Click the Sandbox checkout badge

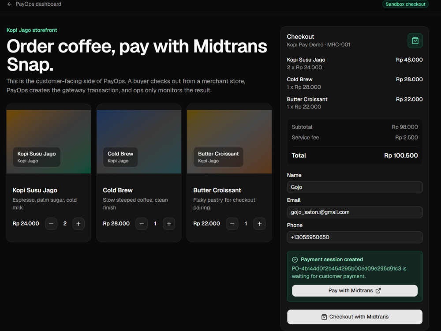click(405, 4)
